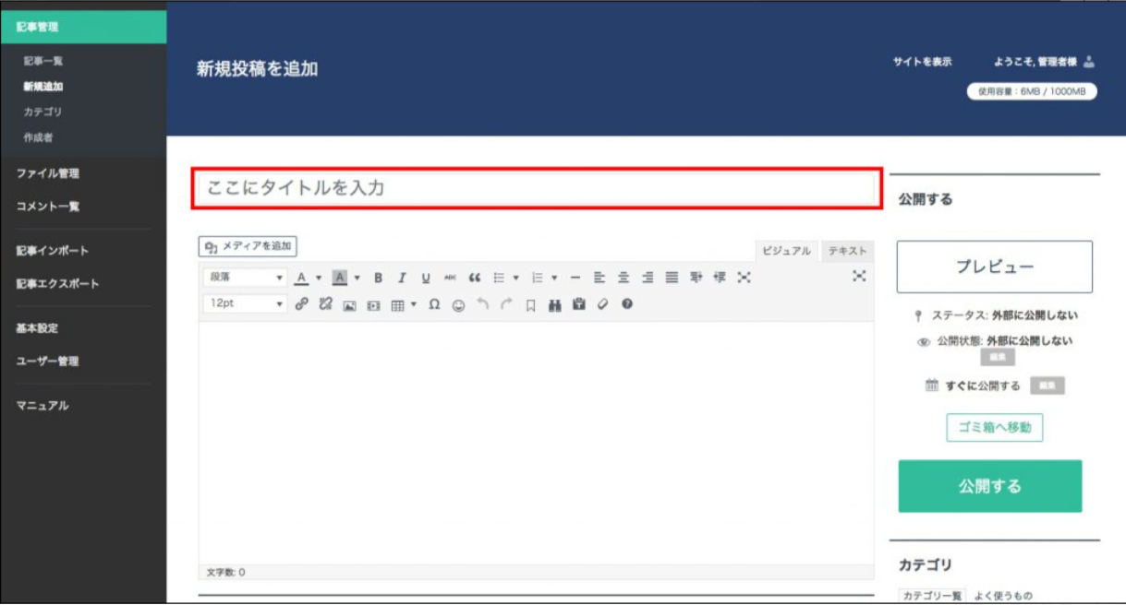Toggle bold formatting
The image size is (1126, 605).
click(378, 278)
